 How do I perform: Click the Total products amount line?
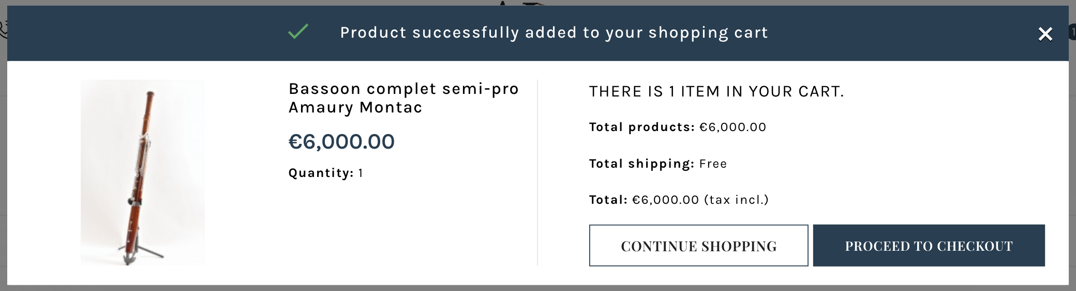point(677,127)
